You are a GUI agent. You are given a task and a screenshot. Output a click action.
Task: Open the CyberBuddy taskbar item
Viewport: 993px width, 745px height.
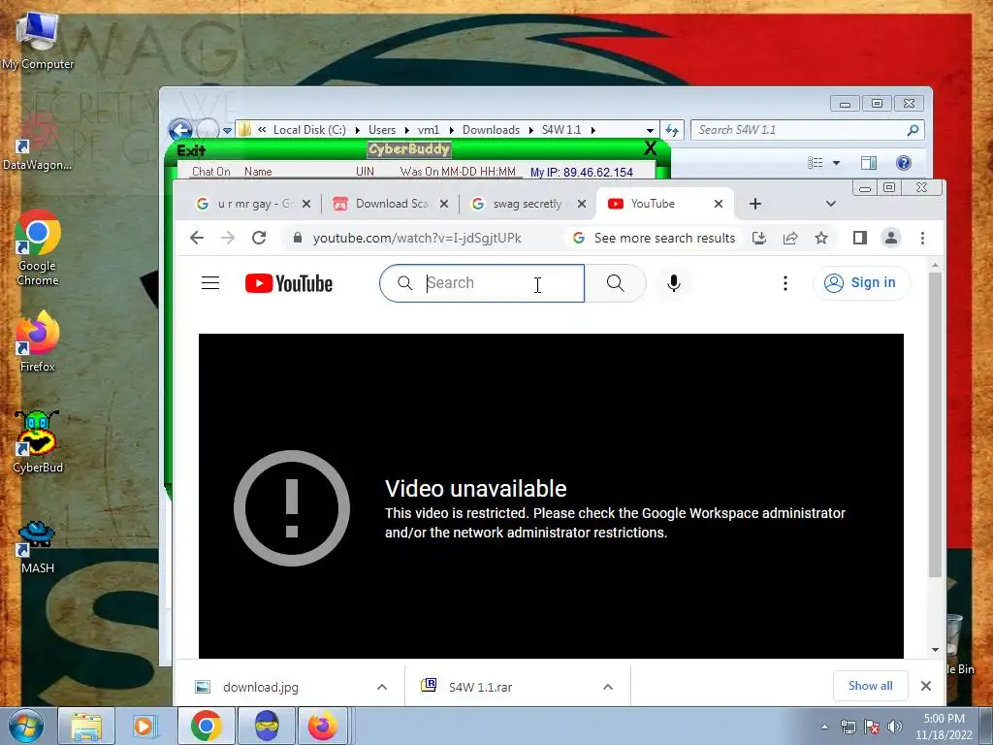267,726
